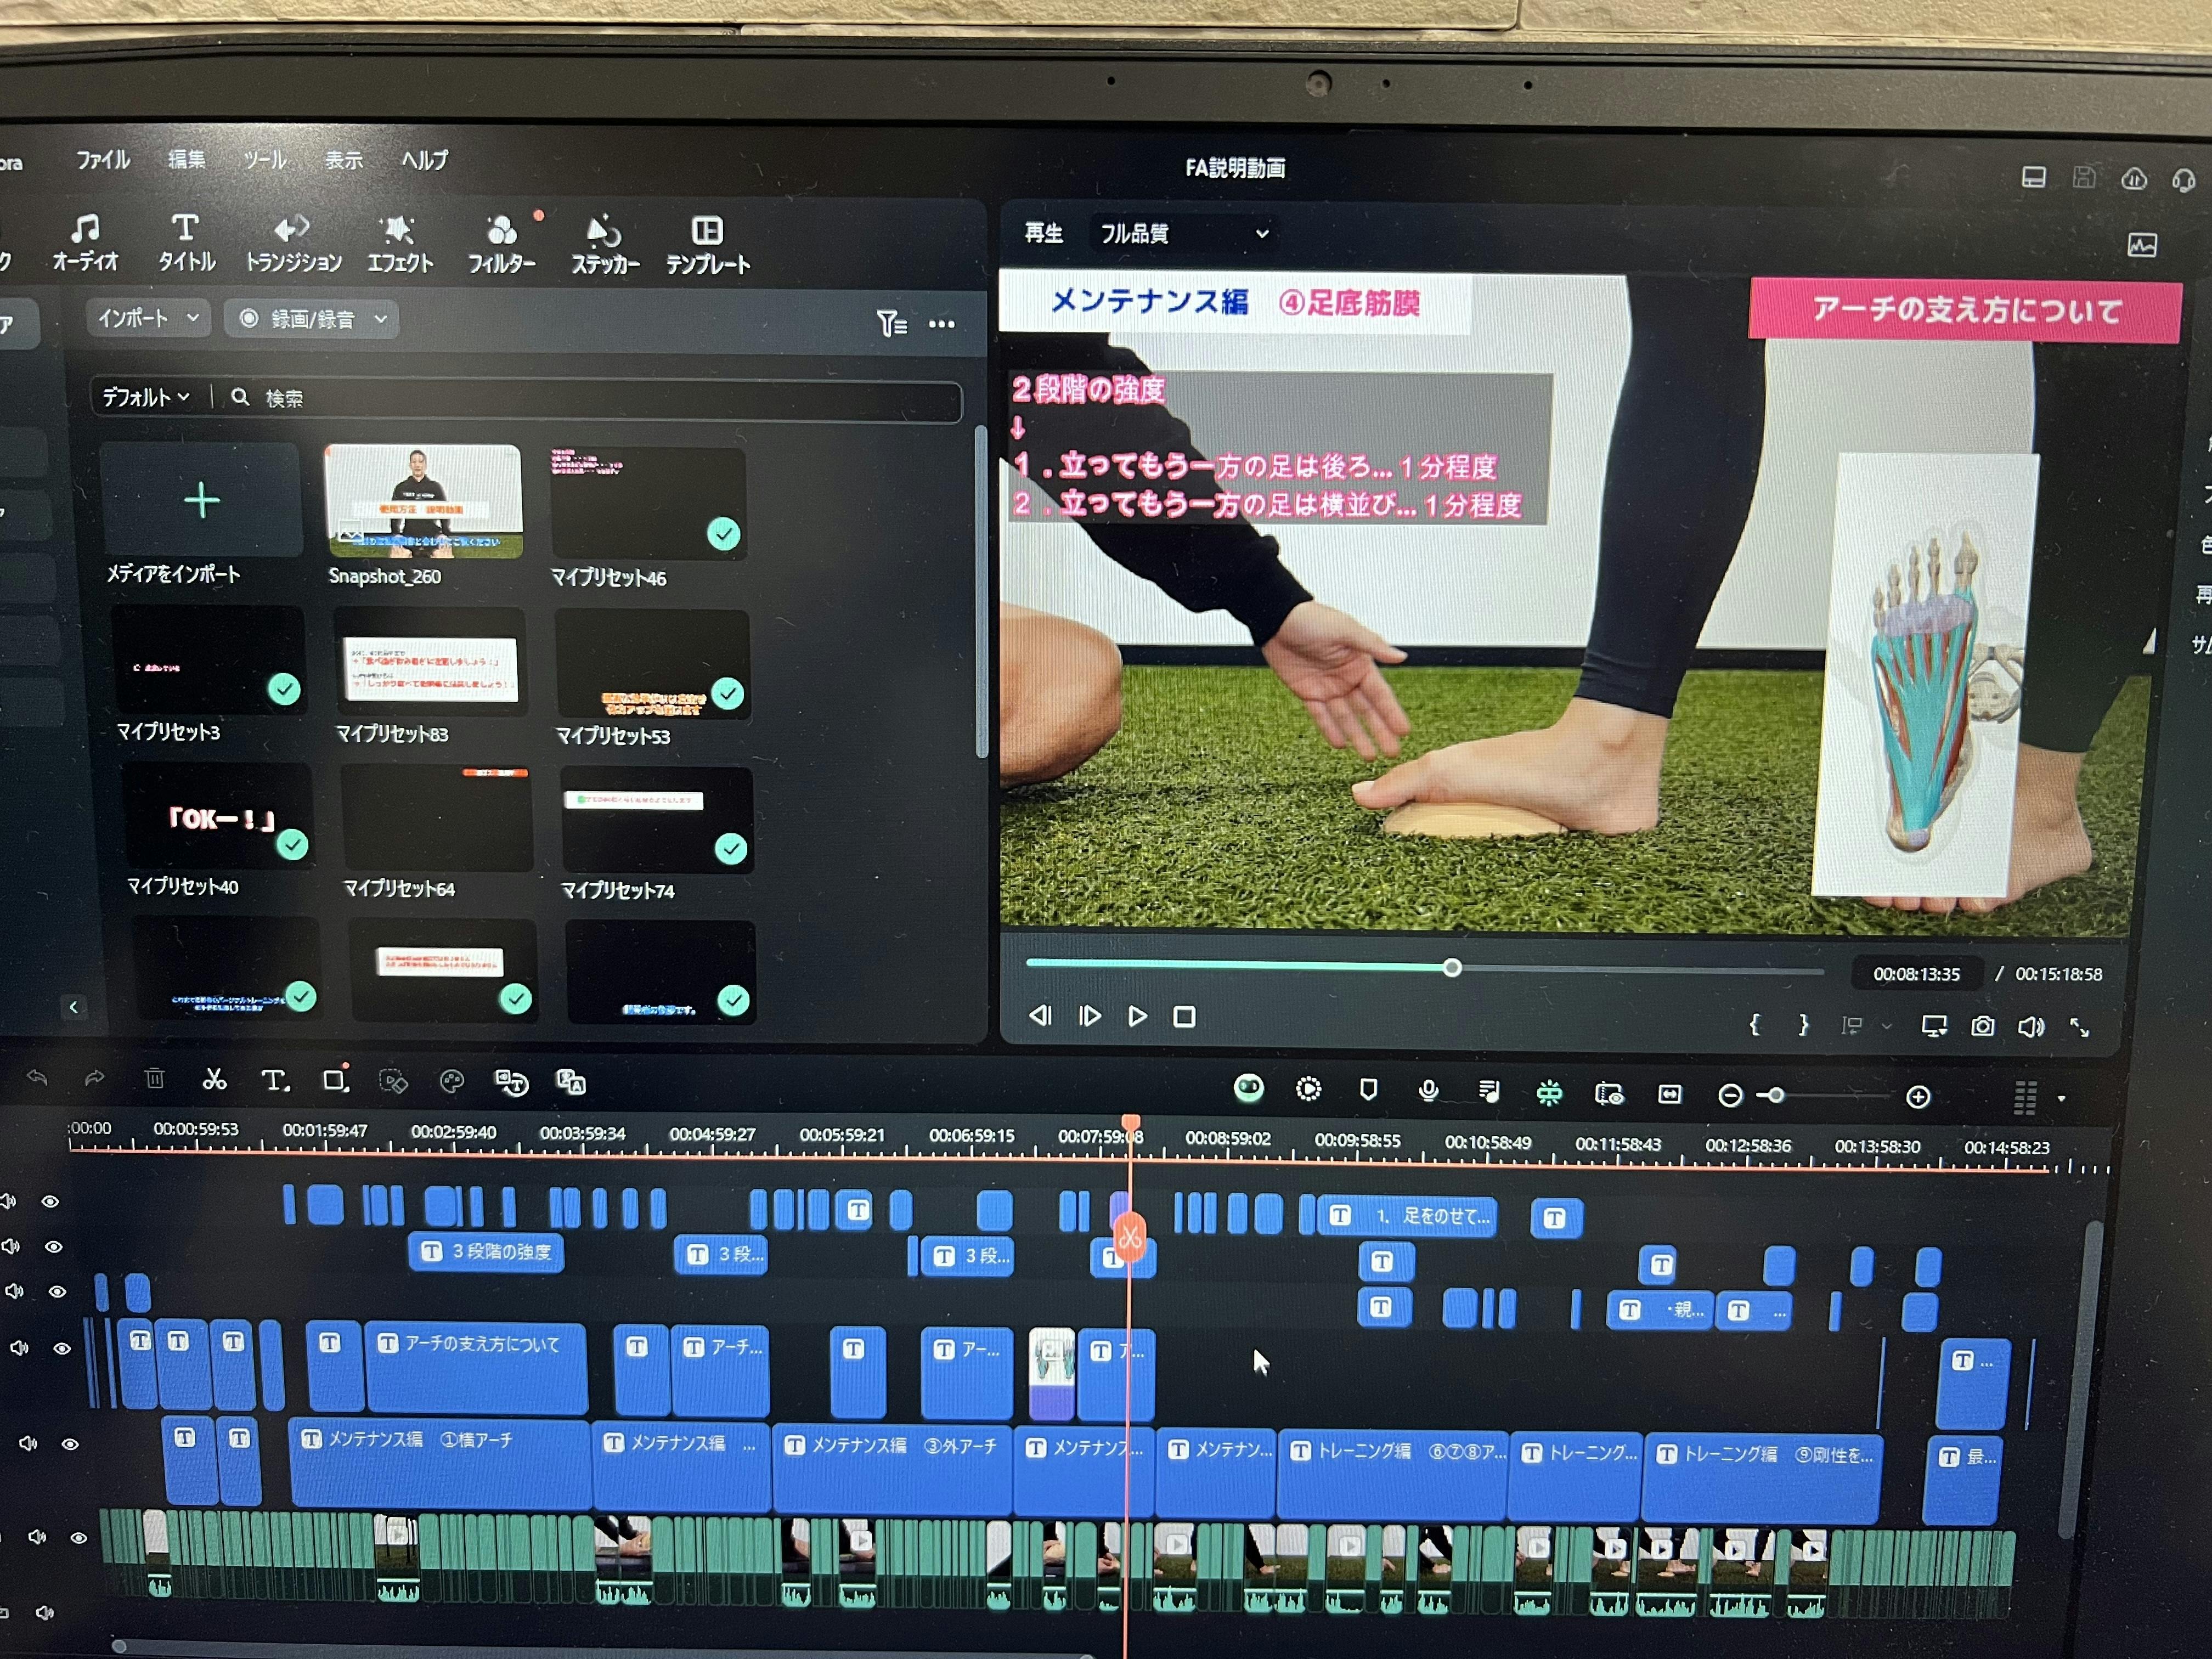The height and width of the screenshot is (1659, 2212).
Task: Toggle eye visibility of topmost timeline track
Action: pos(49,1202)
